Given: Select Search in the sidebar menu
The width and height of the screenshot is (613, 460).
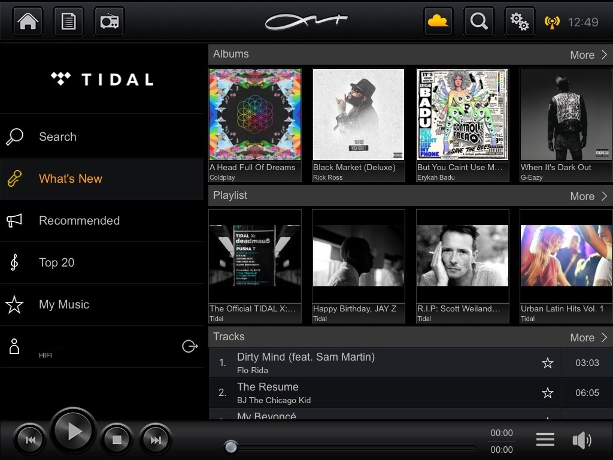Looking at the screenshot, I should [102, 137].
